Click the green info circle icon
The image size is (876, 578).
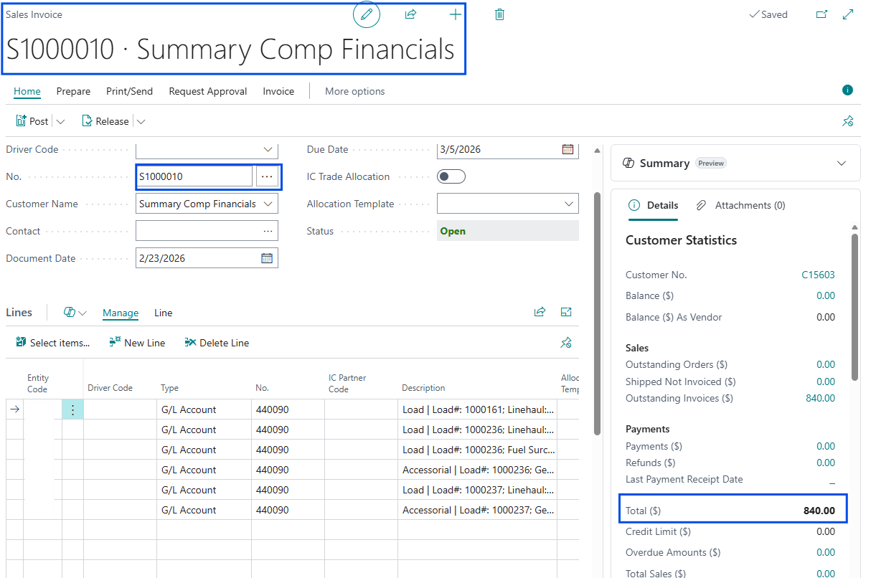847,90
